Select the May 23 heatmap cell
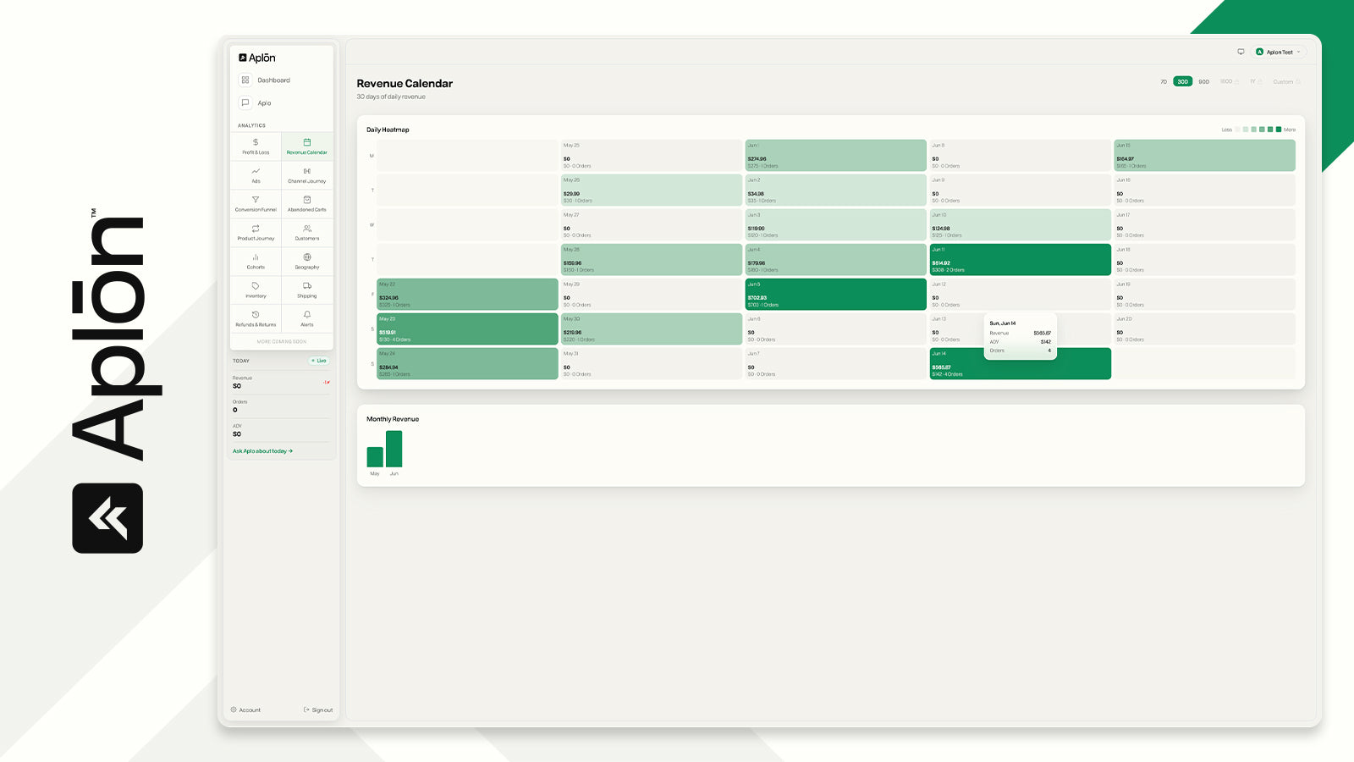Screen dimensions: 1354x762 (x=467, y=329)
